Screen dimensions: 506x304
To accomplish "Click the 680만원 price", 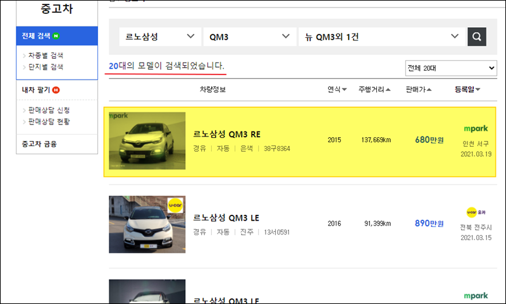I will pos(429,140).
